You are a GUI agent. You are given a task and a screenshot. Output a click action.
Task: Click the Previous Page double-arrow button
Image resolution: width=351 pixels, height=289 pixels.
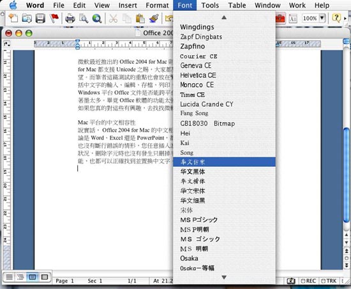pos(347,251)
